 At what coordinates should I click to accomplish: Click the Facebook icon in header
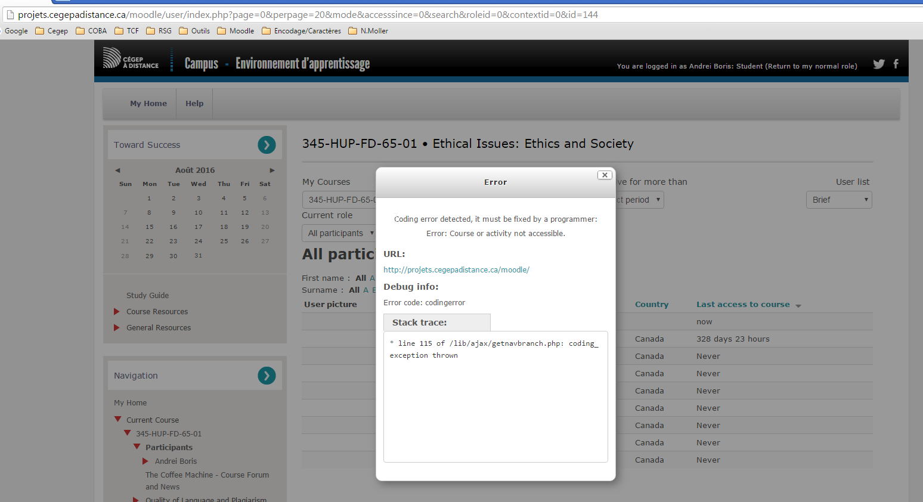pos(896,64)
